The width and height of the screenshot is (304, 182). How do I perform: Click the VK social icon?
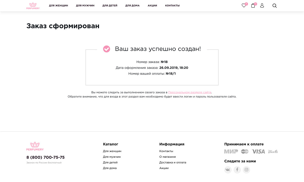click(228, 170)
